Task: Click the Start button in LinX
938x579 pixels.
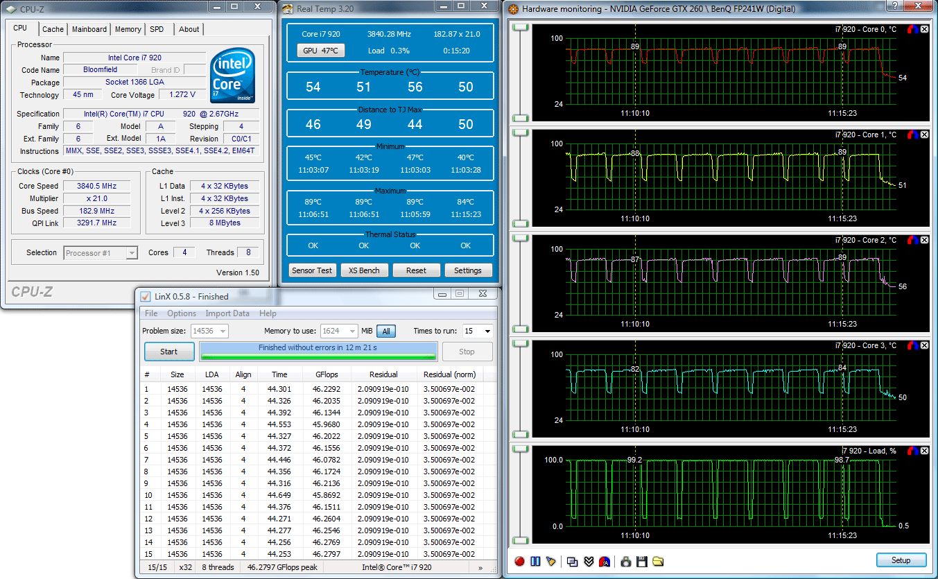Action: point(169,352)
